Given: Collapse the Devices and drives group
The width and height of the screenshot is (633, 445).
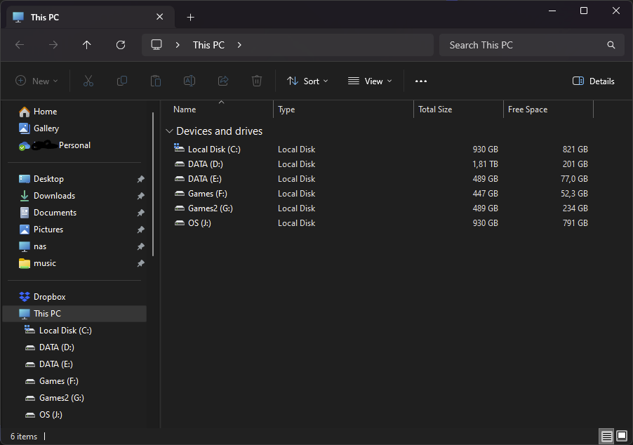Looking at the screenshot, I should [170, 131].
